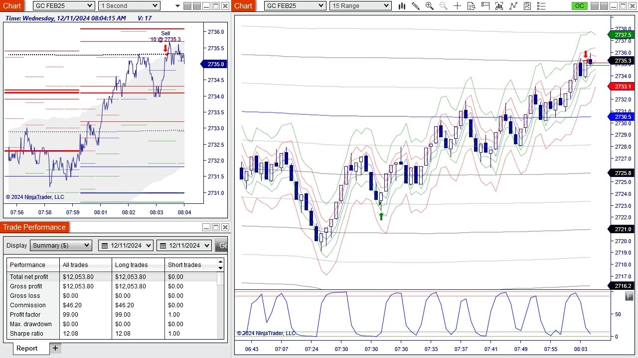
Task: Select the Total net profit row label
Action: 29,277
